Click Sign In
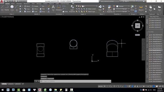The image size is (164, 92). (x=126, y=1)
